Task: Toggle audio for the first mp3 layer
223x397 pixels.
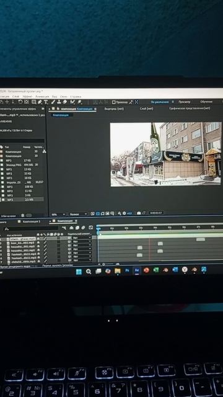Action: [x=38, y=238]
